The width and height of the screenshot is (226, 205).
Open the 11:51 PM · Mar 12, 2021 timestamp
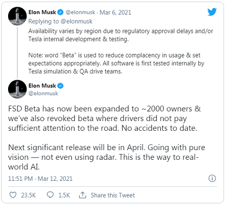coord(40,179)
